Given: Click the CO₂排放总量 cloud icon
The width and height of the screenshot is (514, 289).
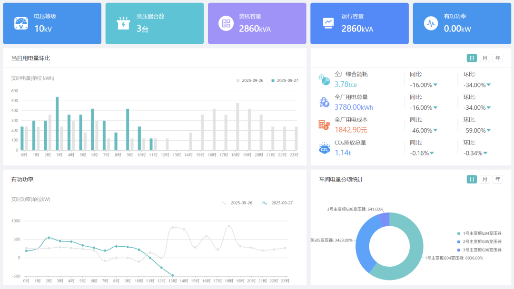Looking at the screenshot, I should tap(324, 148).
